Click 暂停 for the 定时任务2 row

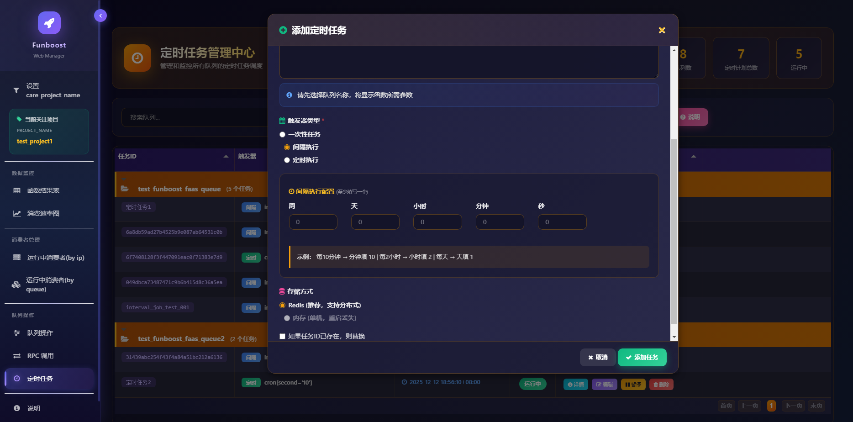tap(633, 385)
